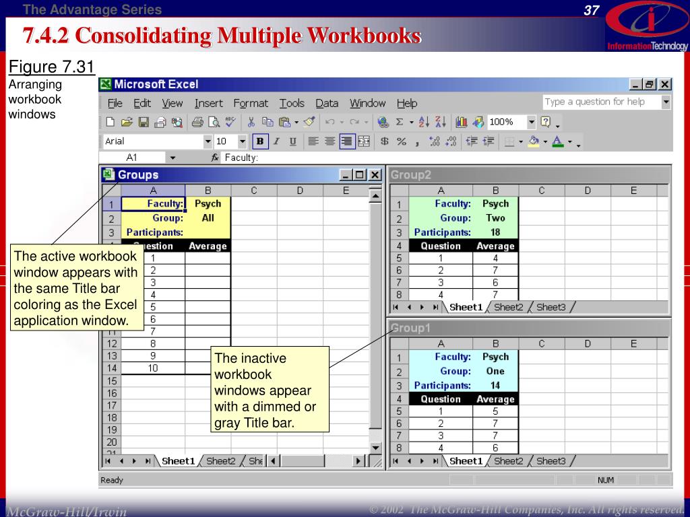Viewport: 690px width, 517px height.
Task: Save the workbook with the diskette icon
Action: [x=144, y=123]
